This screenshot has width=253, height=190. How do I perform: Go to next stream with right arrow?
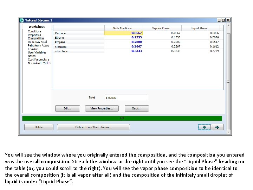pyautogui.click(x=217, y=127)
